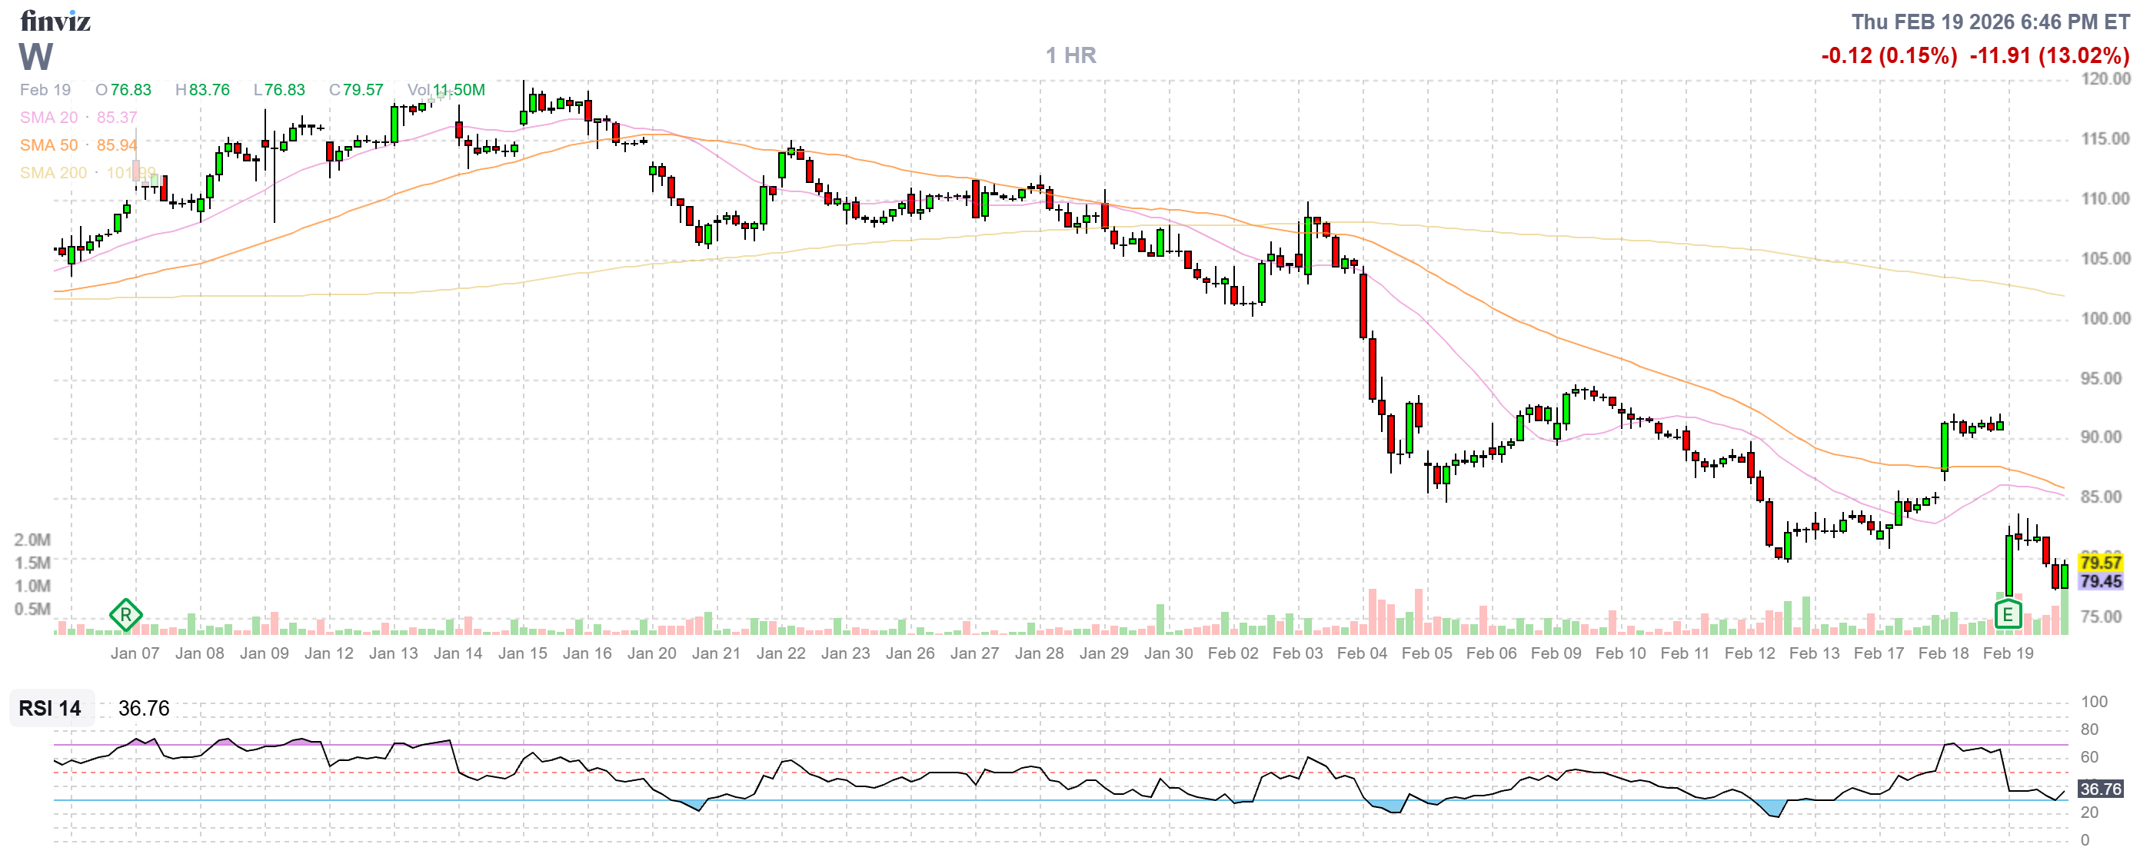The width and height of the screenshot is (2150, 864).
Task: Click the red -11.91 (13.02%) change text
Action: pos(2049,56)
